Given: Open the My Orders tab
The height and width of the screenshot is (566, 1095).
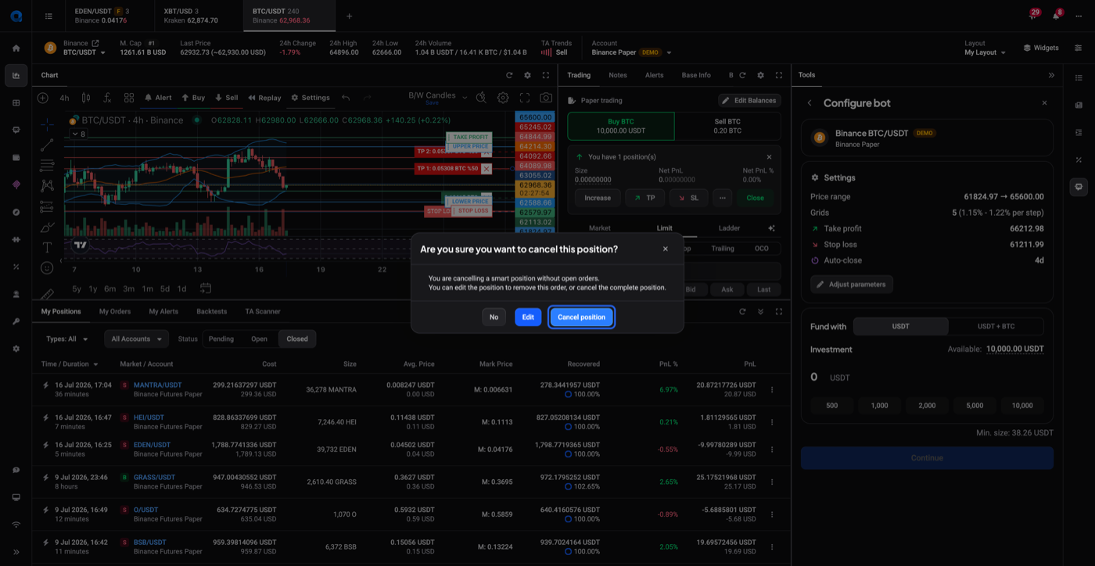Looking at the screenshot, I should coord(115,311).
